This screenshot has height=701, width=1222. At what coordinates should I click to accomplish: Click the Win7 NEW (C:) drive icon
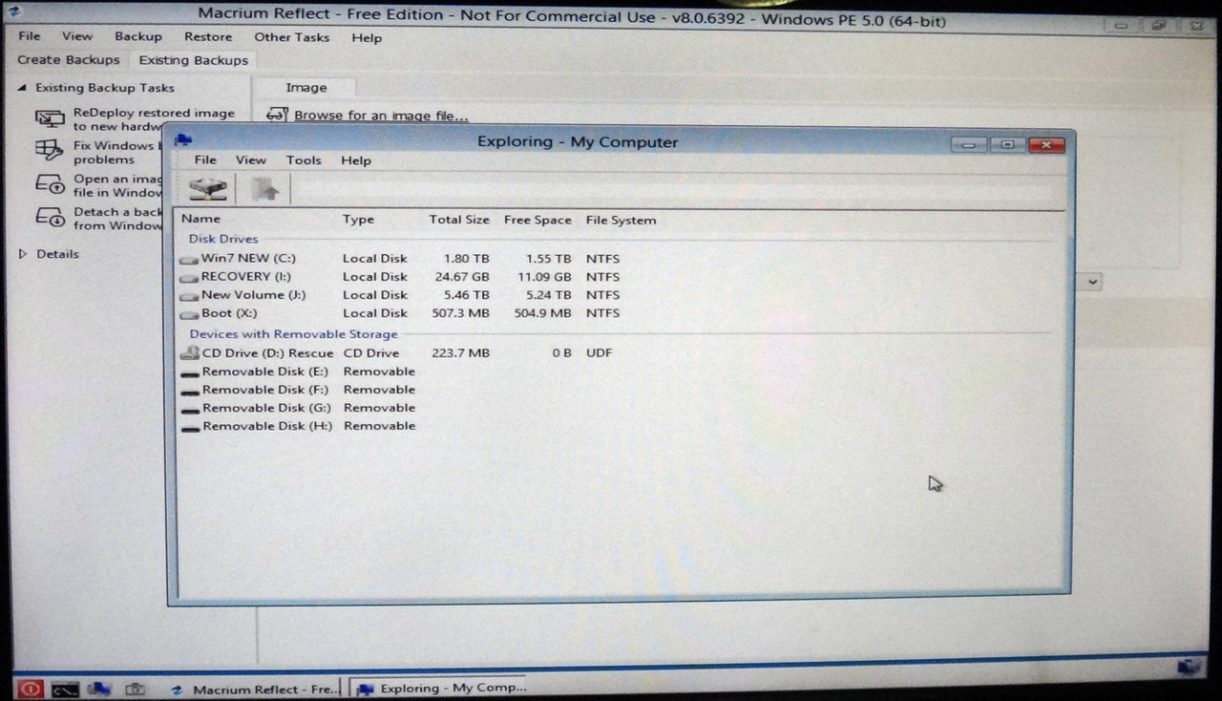[189, 259]
